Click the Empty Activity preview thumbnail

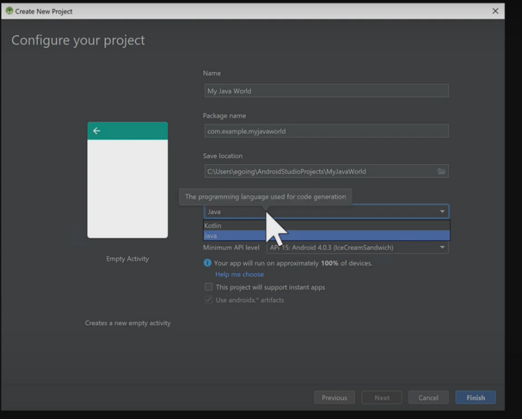tap(128, 180)
